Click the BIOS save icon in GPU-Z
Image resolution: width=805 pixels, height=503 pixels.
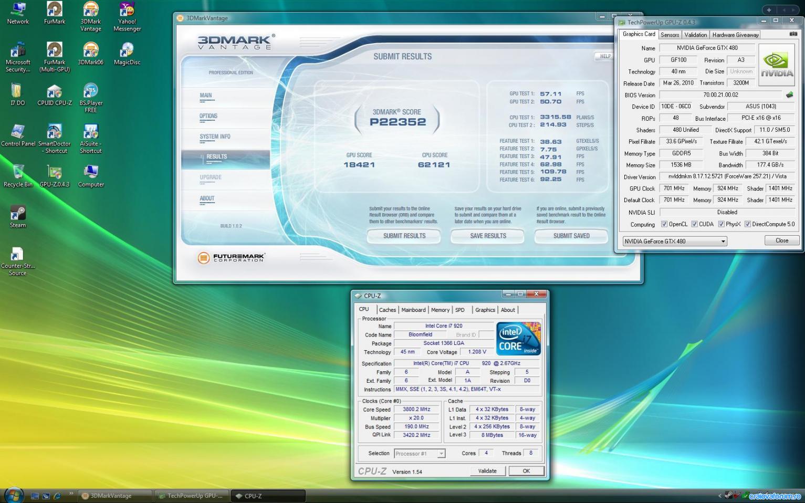click(789, 95)
